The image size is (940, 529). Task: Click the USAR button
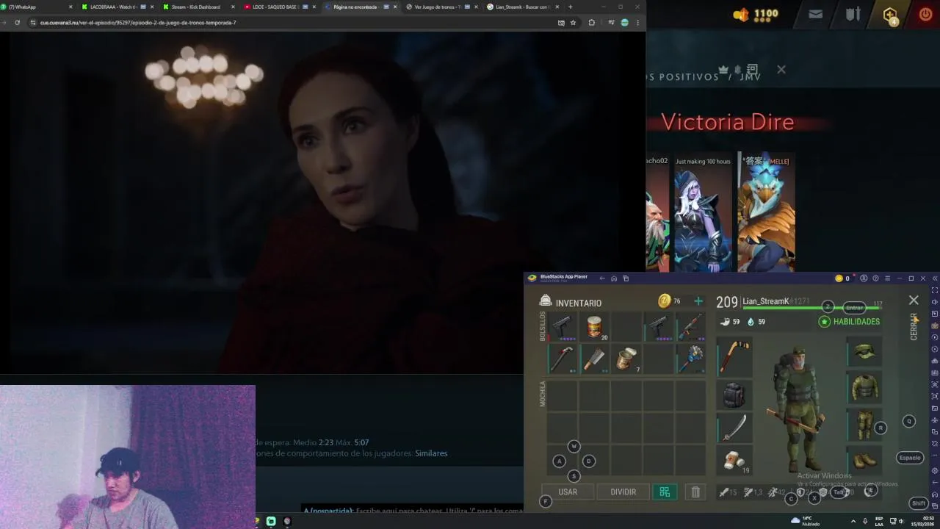[568, 492]
